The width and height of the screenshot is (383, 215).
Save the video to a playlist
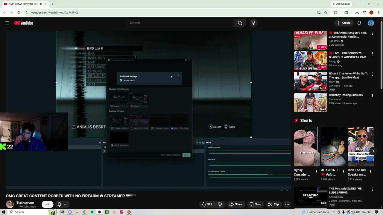[255, 204]
